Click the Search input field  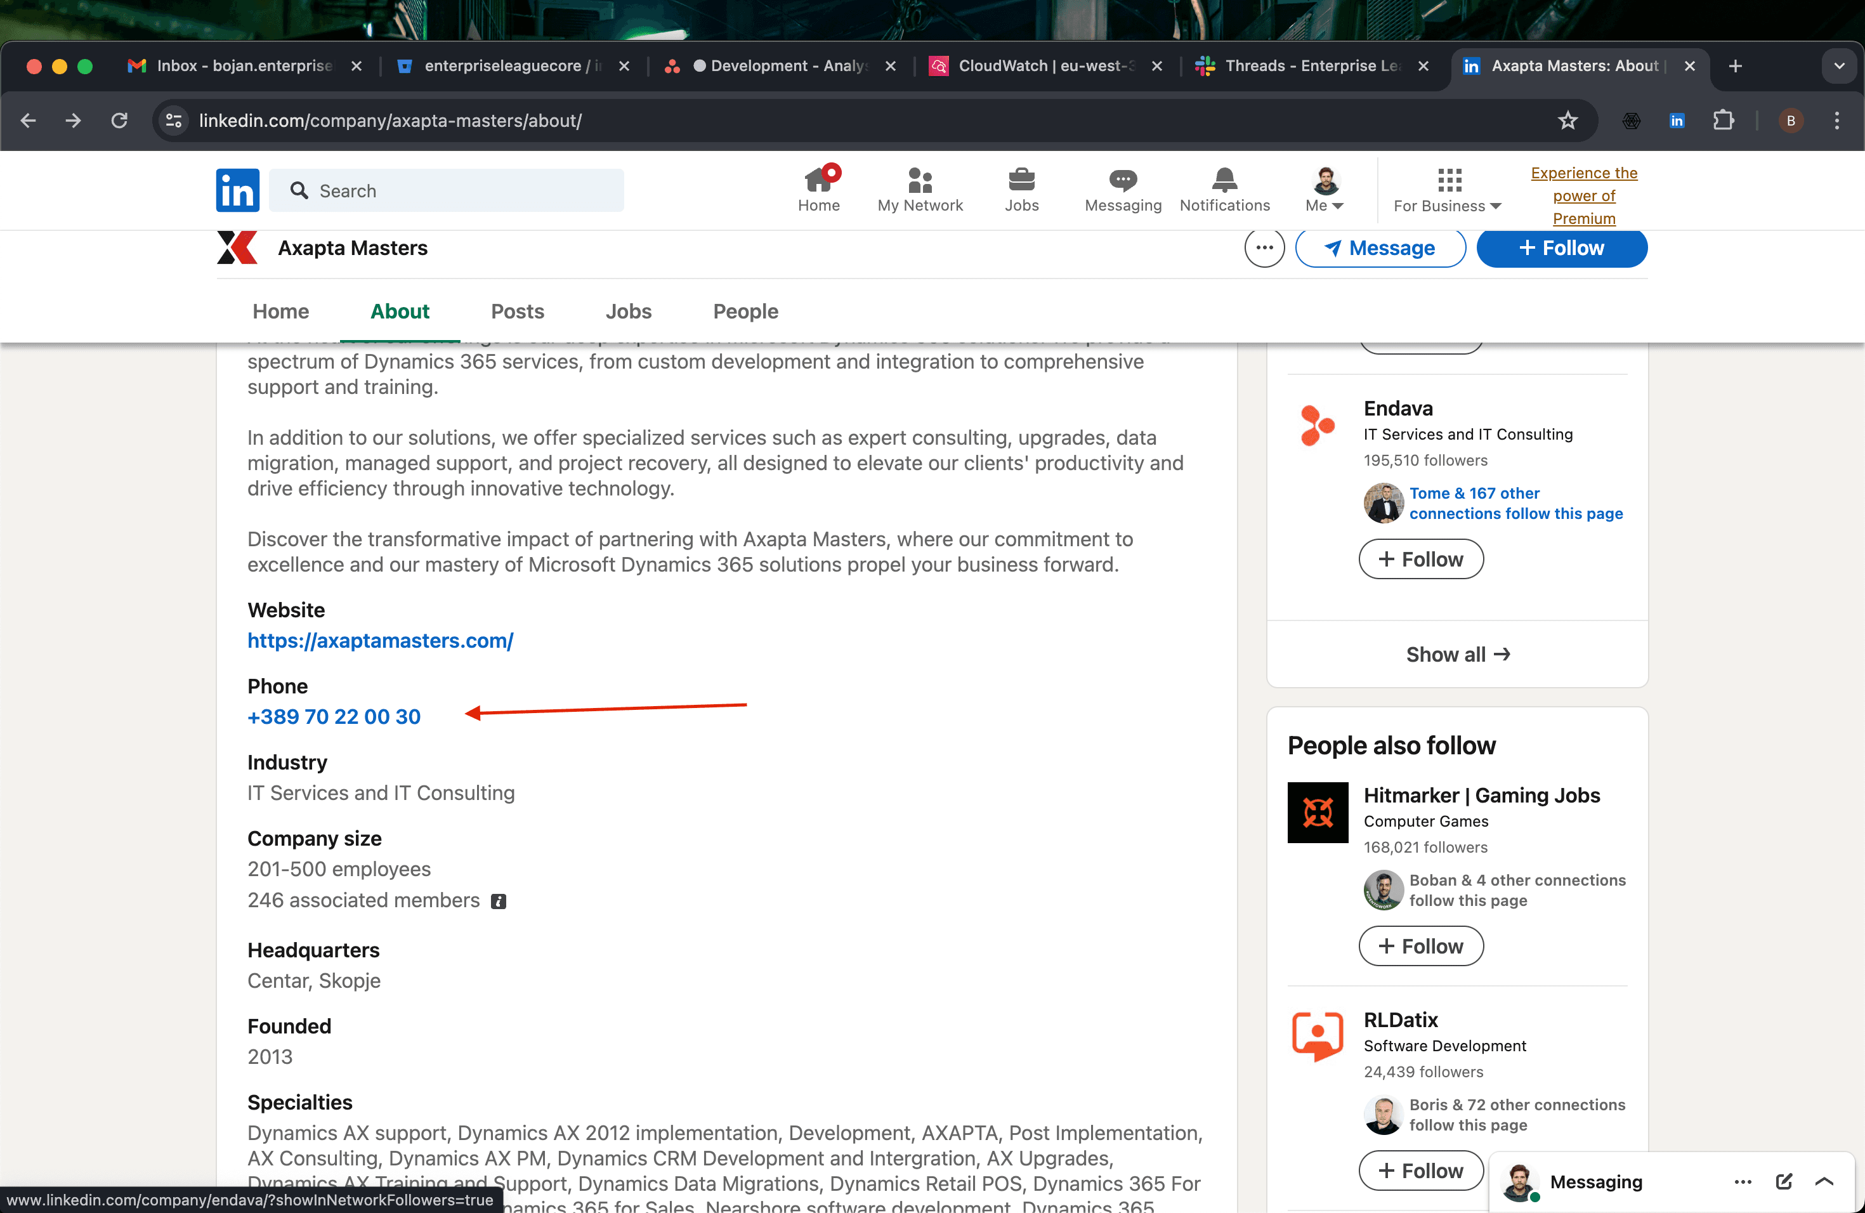446,190
